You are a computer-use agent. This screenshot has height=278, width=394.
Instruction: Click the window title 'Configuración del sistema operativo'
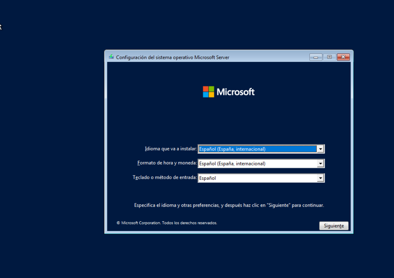pos(173,57)
